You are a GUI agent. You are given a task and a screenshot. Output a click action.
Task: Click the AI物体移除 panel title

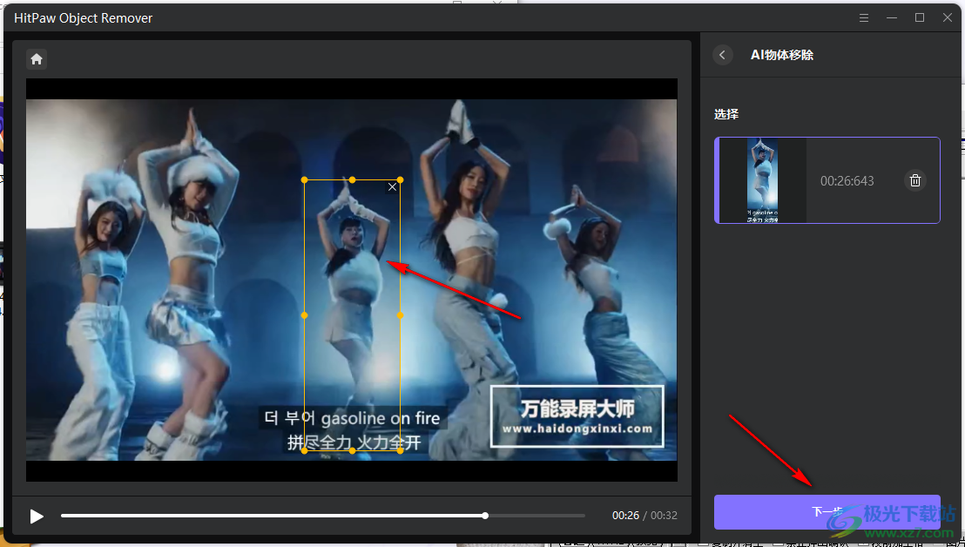pyautogui.click(x=781, y=55)
